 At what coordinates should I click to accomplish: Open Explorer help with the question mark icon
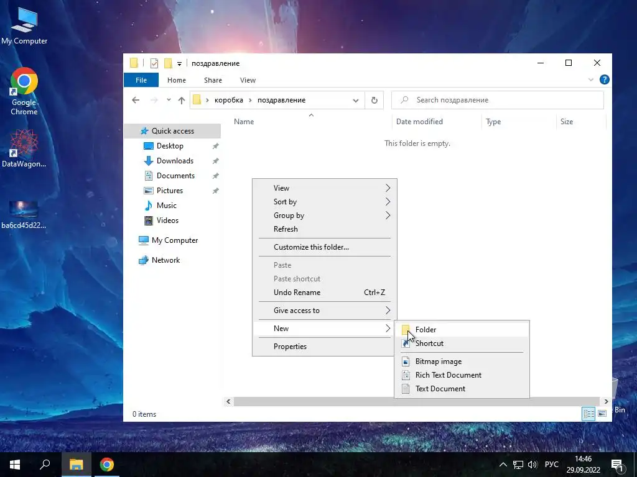604,79
